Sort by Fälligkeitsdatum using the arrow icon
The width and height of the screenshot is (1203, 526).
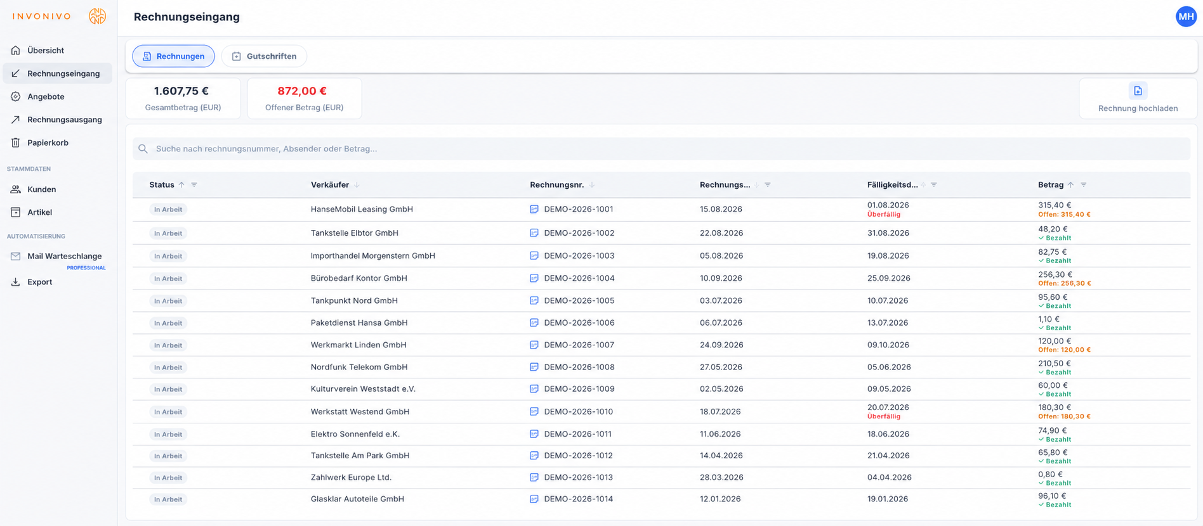[924, 185]
